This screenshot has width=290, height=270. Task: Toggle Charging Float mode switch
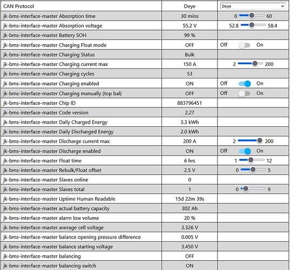point(244,45)
